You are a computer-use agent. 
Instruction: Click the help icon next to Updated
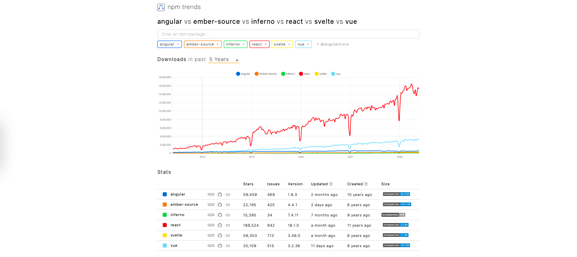pyautogui.click(x=331, y=184)
